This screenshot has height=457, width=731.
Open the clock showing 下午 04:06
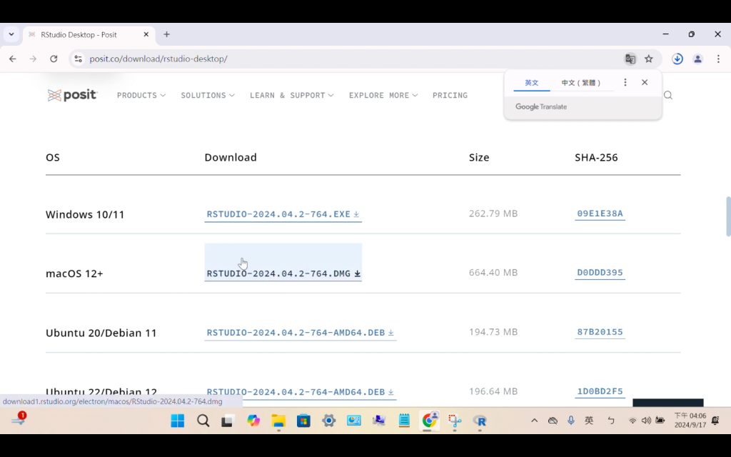coord(690,420)
